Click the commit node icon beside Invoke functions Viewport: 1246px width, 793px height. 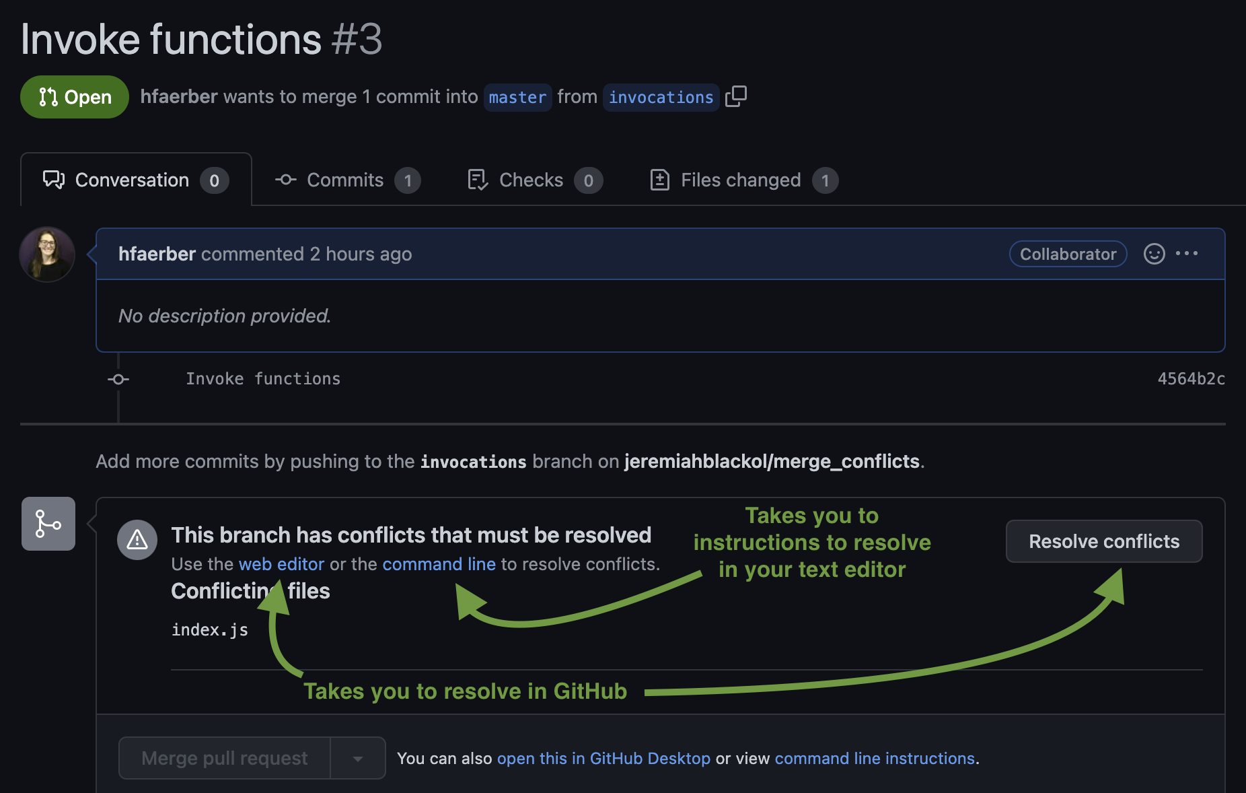tap(118, 379)
